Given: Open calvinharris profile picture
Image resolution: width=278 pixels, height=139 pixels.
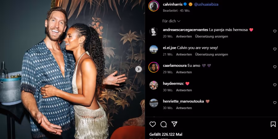Looking at the screenshot, I should pos(154,6).
